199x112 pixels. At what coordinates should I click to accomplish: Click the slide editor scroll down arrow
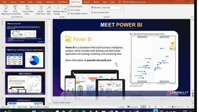coord(193,91)
